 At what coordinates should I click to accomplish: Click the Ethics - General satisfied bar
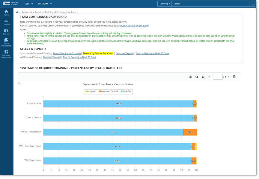point(119,118)
